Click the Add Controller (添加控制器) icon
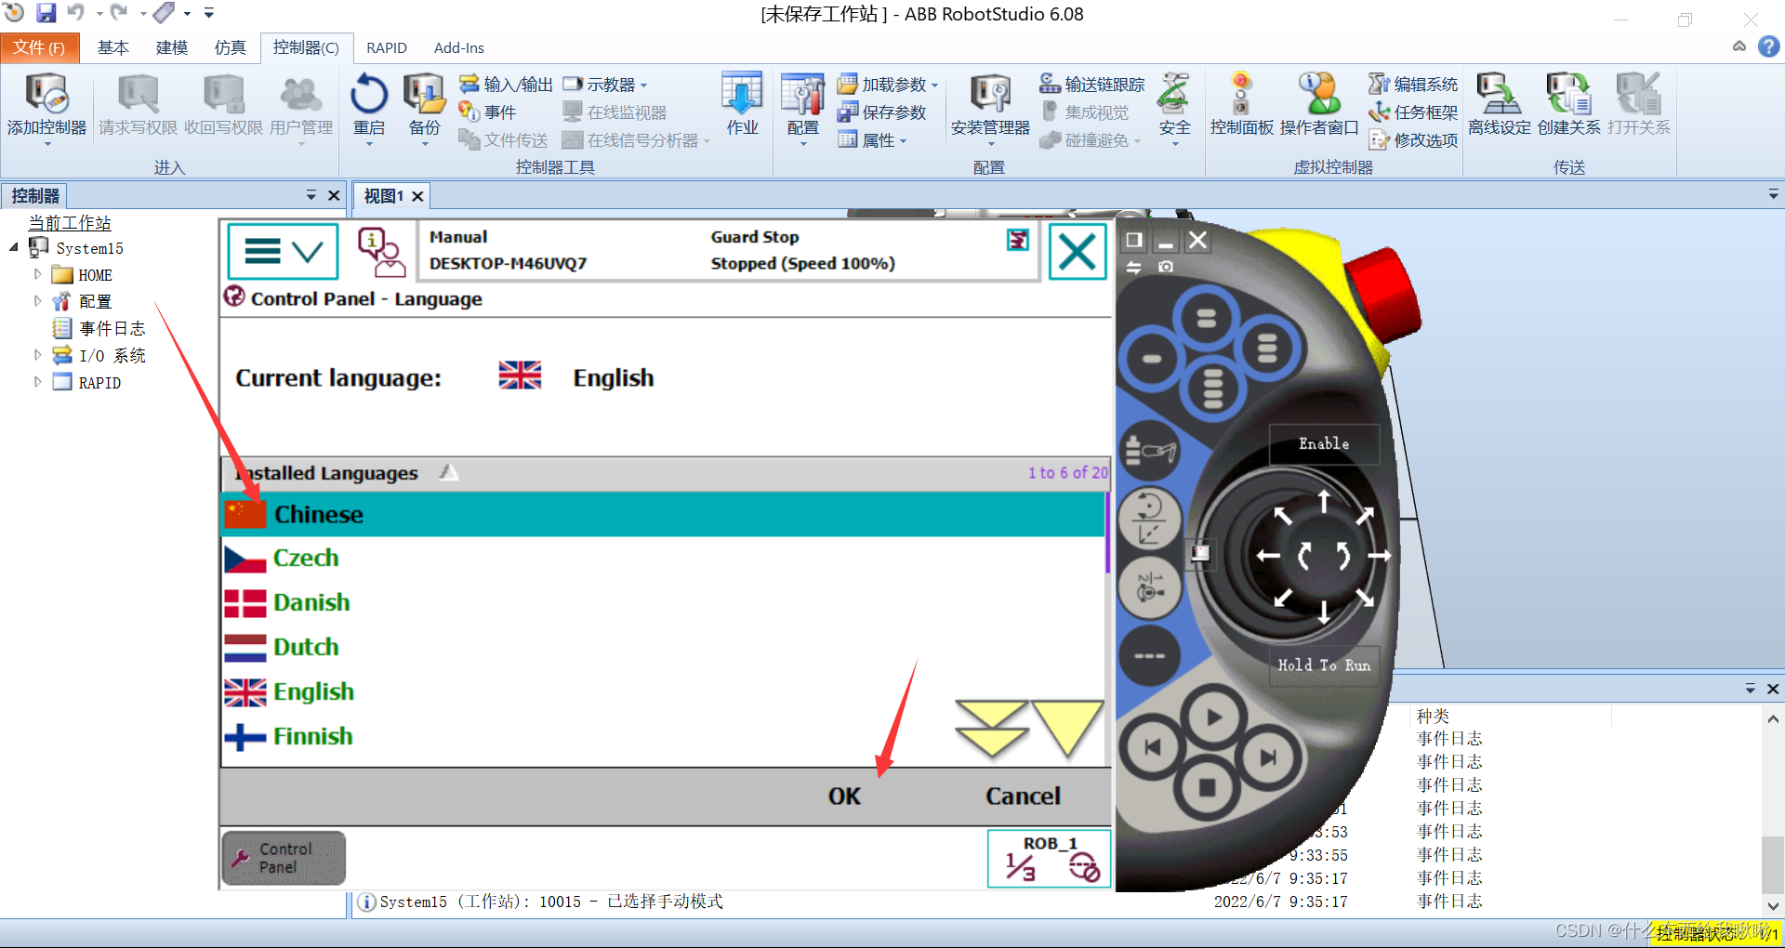 [x=46, y=105]
